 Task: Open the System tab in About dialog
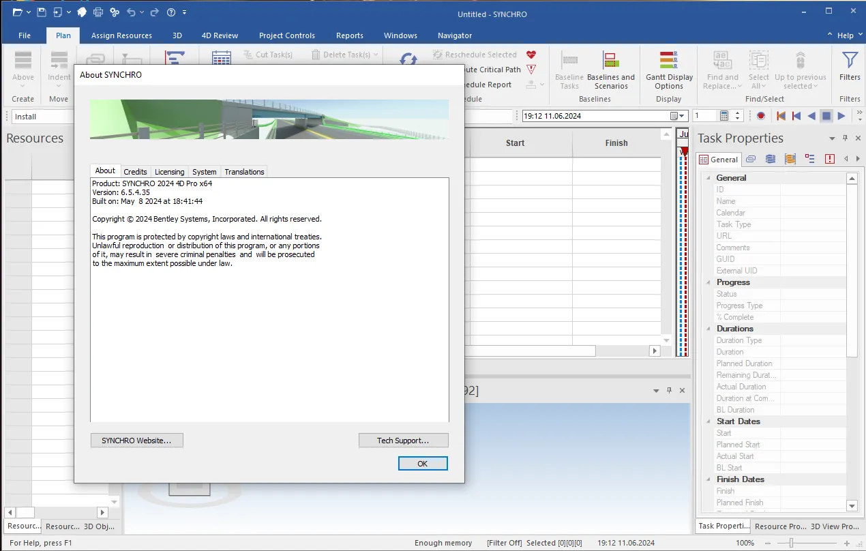click(204, 172)
